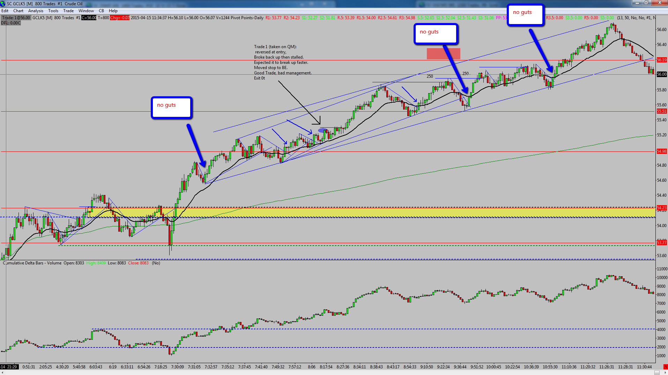Click the red '5' box at the bottom right
Screen dimensions: 668x375
coord(666,367)
